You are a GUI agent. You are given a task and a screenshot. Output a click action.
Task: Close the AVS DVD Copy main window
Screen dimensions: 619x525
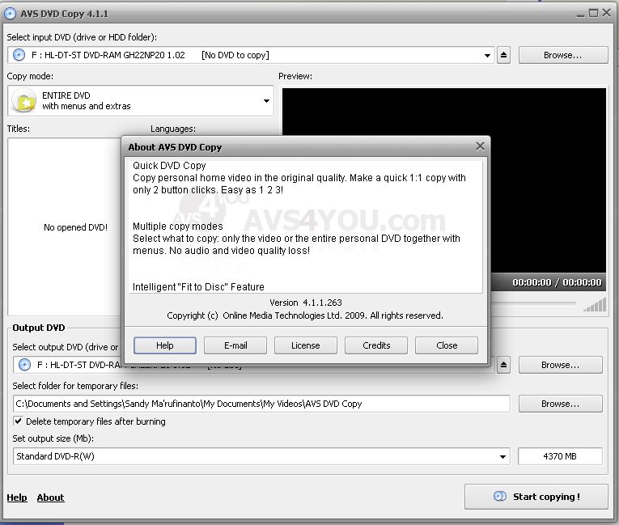606,14
